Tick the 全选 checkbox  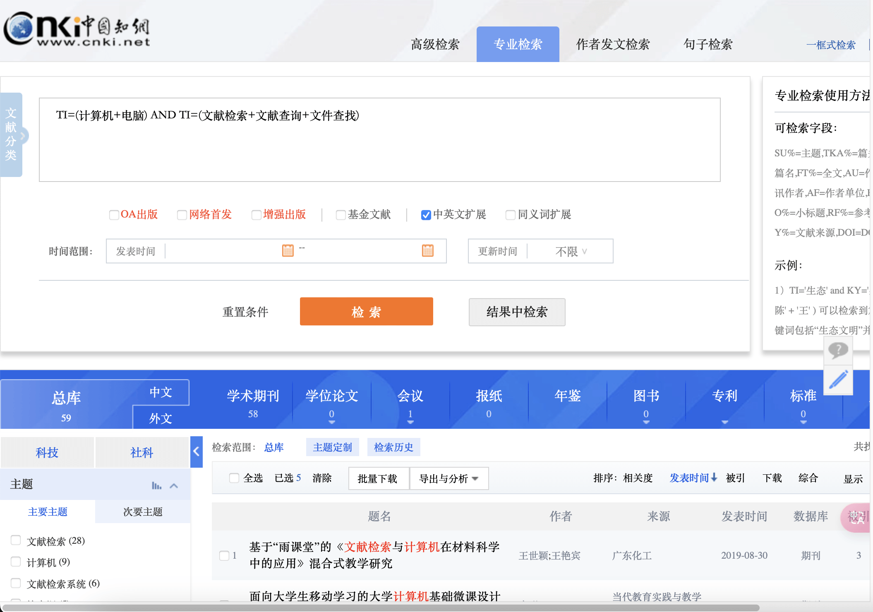pos(234,478)
